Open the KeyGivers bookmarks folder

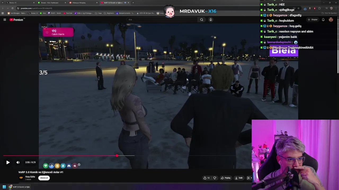coord(109,13)
